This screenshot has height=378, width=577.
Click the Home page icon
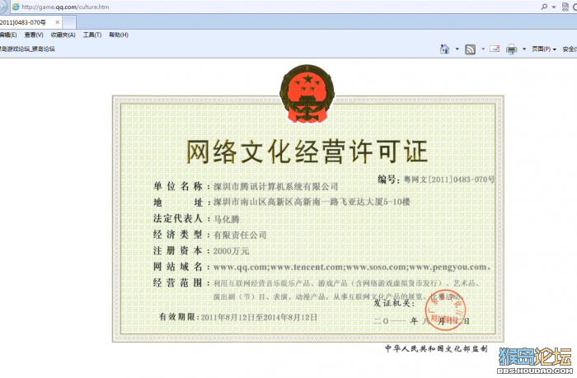click(444, 49)
